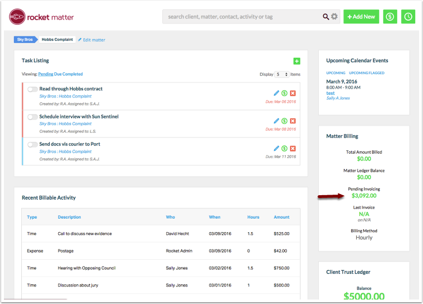The image size is (423, 304).
Task: Click the green clock timer button
Action: pos(408,17)
